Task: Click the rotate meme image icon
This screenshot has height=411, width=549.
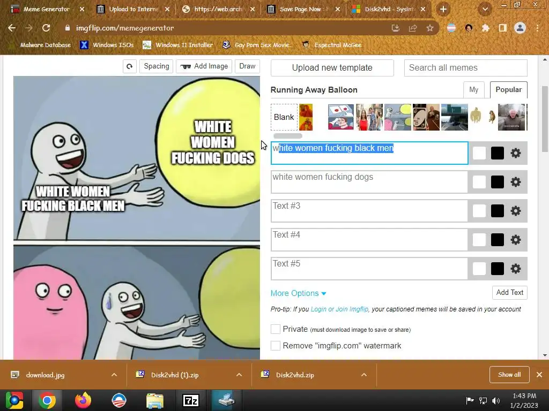Action: [130, 66]
